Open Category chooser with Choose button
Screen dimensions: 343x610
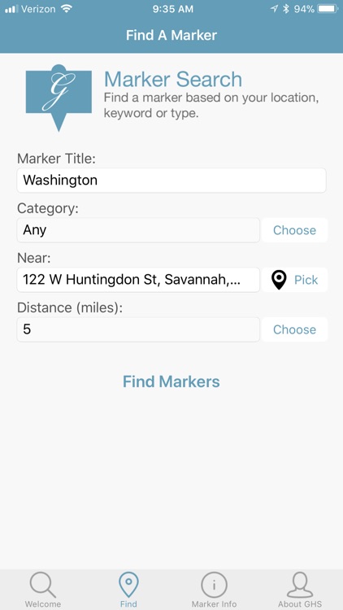point(294,230)
